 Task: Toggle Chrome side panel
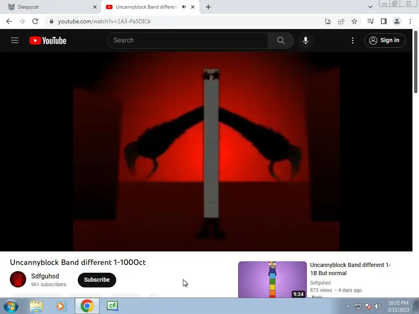(384, 21)
